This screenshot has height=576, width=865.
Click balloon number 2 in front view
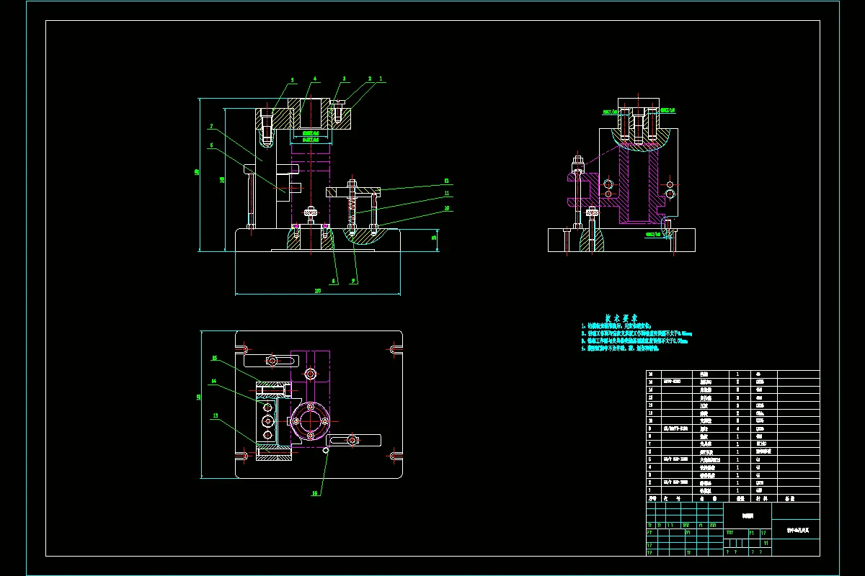pyautogui.click(x=370, y=78)
